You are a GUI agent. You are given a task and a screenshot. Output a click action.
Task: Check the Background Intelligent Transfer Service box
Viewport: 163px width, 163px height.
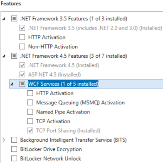14,140
